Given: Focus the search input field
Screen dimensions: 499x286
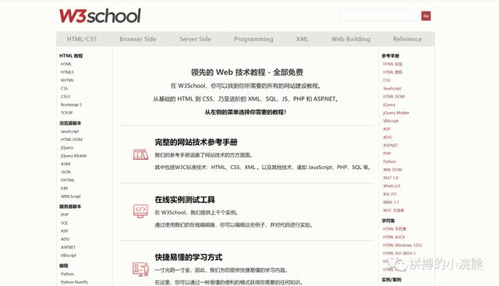Looking at the screenshot, I should click(x=380, y=16).
